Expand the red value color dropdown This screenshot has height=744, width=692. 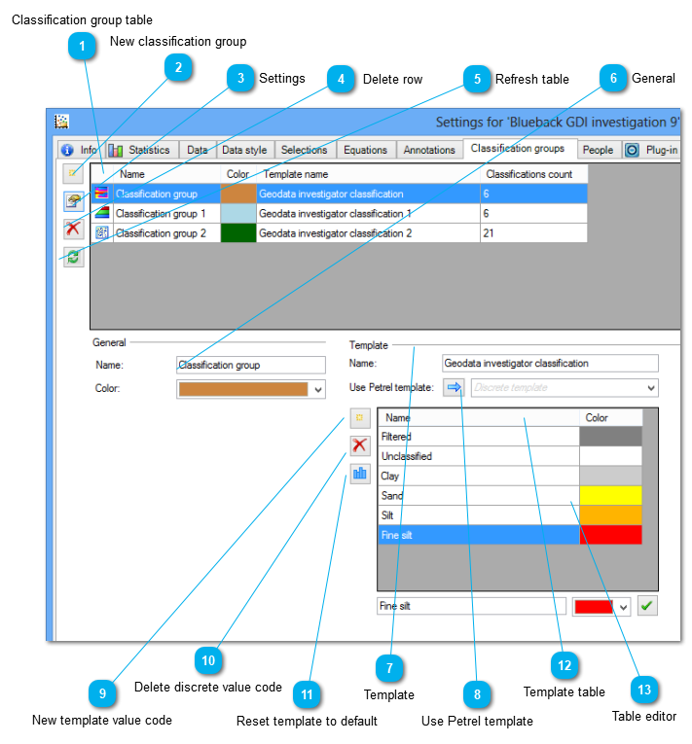coord(624,607)
